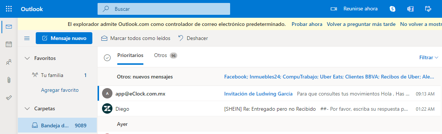Switch to the Prioritarios tab

[130, 55]
